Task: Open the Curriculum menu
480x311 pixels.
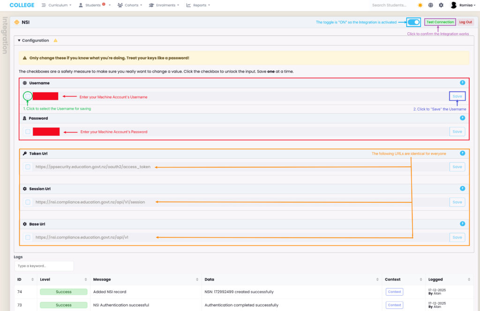Action: pyautogui.click(x=56, y=5)
